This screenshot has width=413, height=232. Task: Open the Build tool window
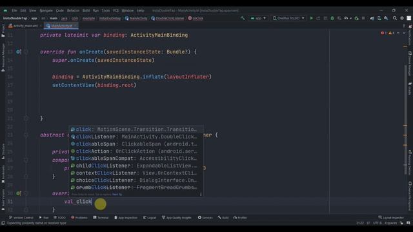(x=223, y=218)
